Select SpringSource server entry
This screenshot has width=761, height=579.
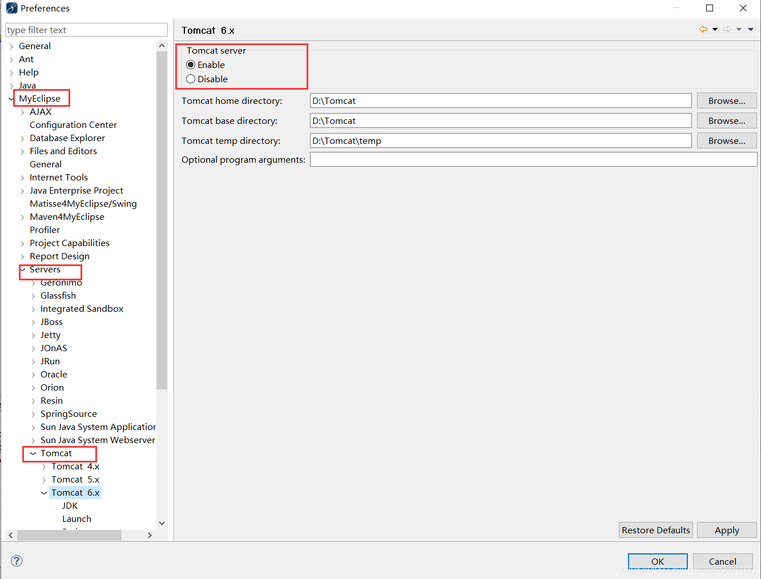click(69, 413)
